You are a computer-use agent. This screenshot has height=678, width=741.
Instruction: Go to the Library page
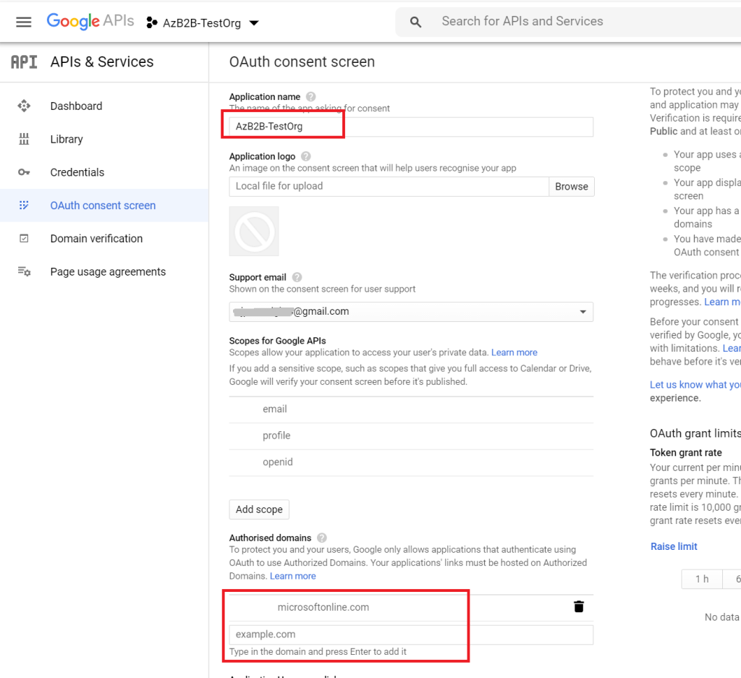click(67, 139)
